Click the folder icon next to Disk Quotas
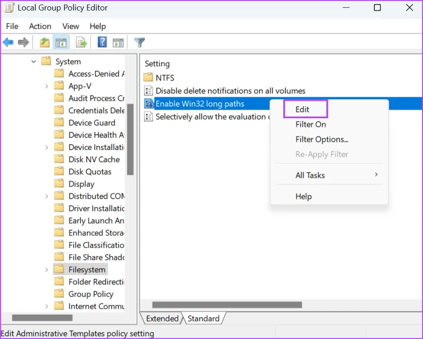The width and height of the screenshot is (423, 339). coord(59,172)
